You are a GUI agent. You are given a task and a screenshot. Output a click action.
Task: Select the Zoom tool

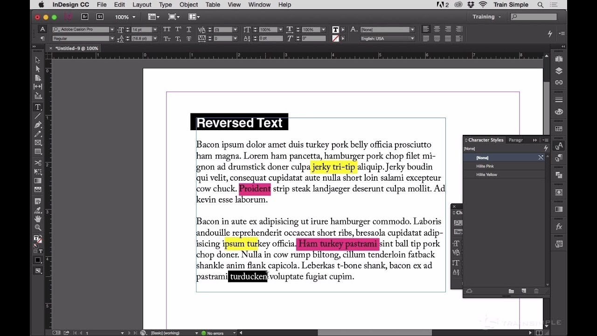[x=38, y=228]
